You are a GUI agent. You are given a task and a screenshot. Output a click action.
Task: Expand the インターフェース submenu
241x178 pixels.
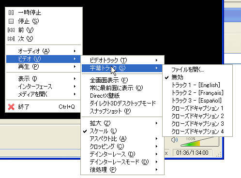tap(43, 87)
